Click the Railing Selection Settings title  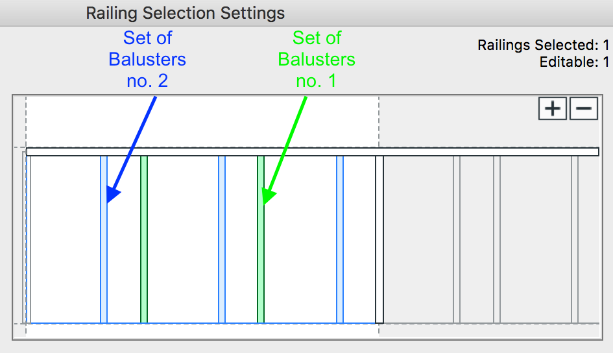point(186,13)
